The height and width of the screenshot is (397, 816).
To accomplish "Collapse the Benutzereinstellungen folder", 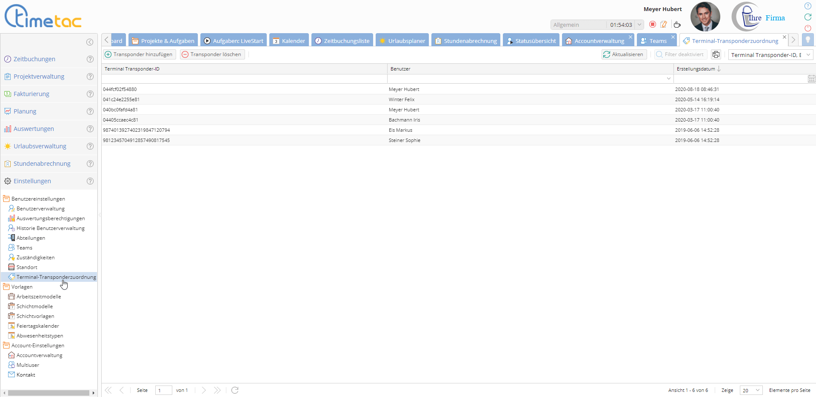I will [x=6, y=198].
